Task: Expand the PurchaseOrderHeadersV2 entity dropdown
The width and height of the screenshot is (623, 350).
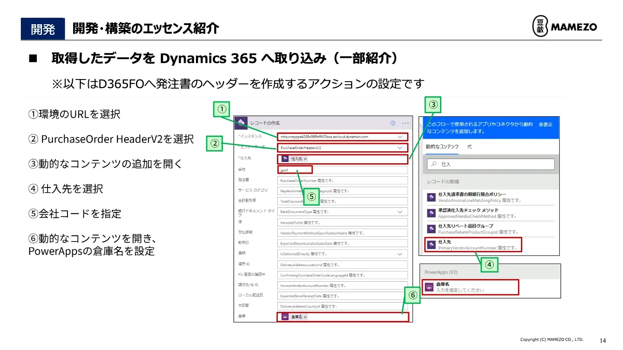Action: 400,148
